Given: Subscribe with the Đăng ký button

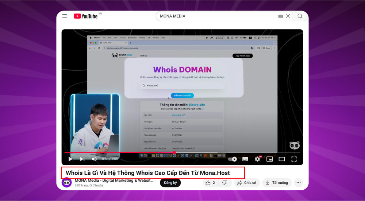Looking at the screenshot, I should point(170,183).
